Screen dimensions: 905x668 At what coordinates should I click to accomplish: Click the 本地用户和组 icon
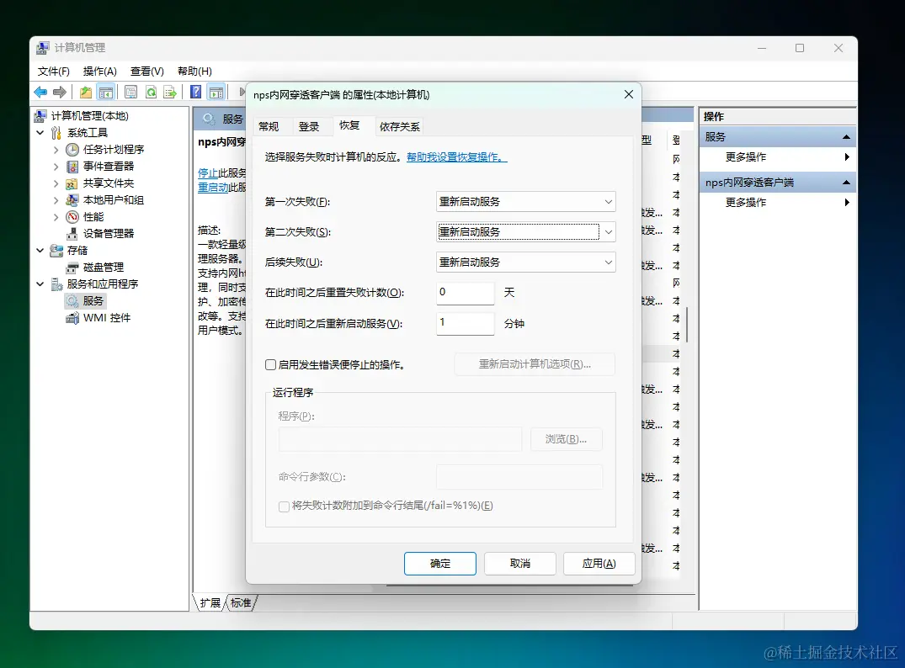click(x=72, y=200)
